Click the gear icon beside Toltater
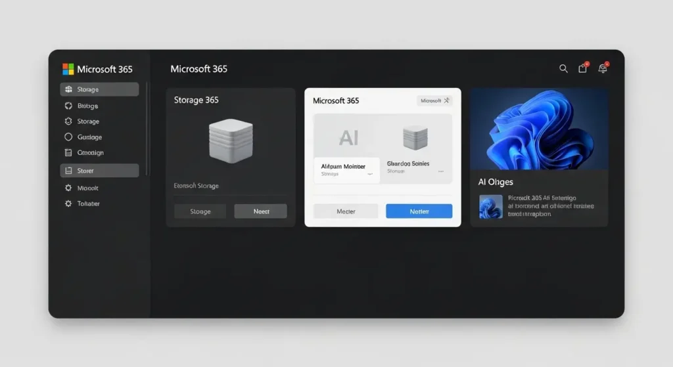Screen dimensions: 673x367 click(68, 204)
